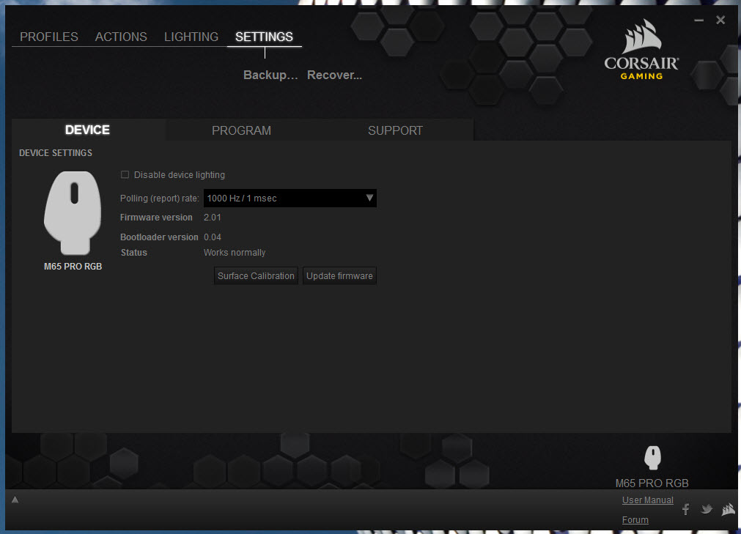Open Corsair Facebook page icon

pyautogui.click(x=686, y=509)
